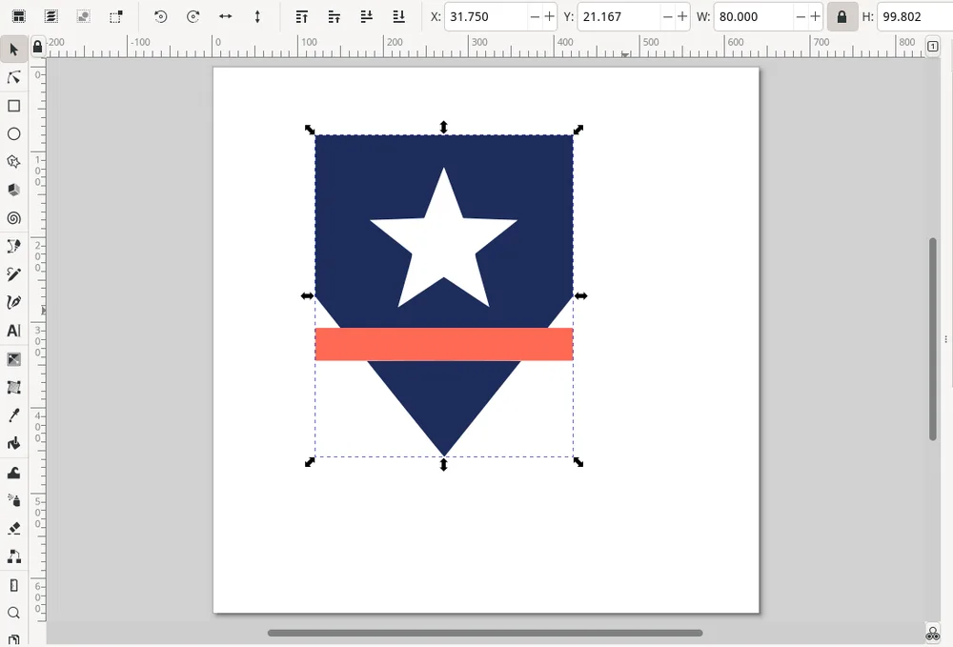Click the coral horizontal stripe
This screenshot has height=647, width=953.
pyautogui.click(x=444, y=344)
